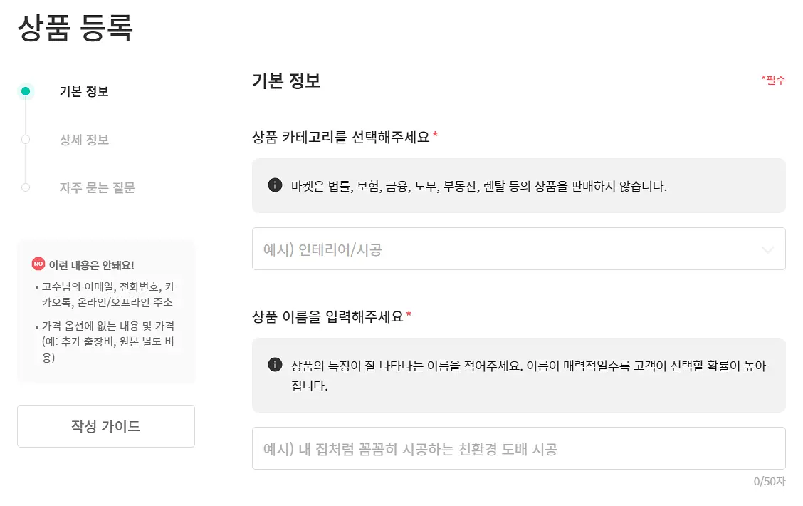The height and width of the screenshot is (506, 803).
Task: Click the info icon in the category notice
Action: pos(275,185)
